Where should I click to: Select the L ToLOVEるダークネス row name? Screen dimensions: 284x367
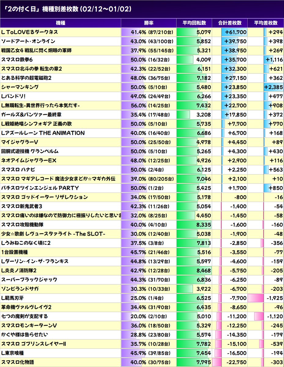(x=29, y=32)
